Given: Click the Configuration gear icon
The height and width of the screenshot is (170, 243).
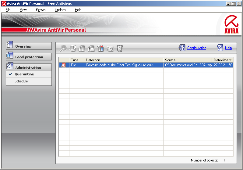Looking at the screenshot, I should (182, 48).
